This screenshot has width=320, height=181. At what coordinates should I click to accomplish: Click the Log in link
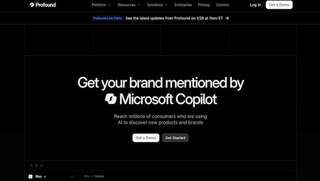(255, 5)
